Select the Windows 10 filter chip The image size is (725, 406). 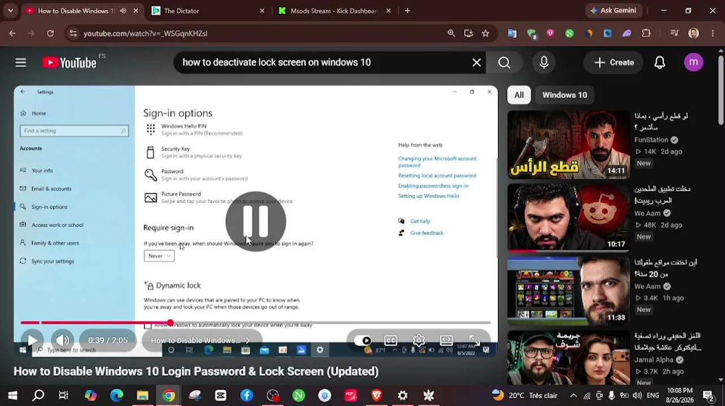pos(565,95)
